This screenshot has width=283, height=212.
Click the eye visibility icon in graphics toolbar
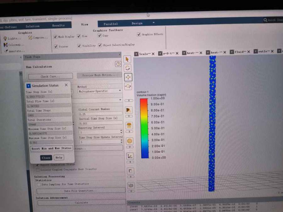coord(131,185)
